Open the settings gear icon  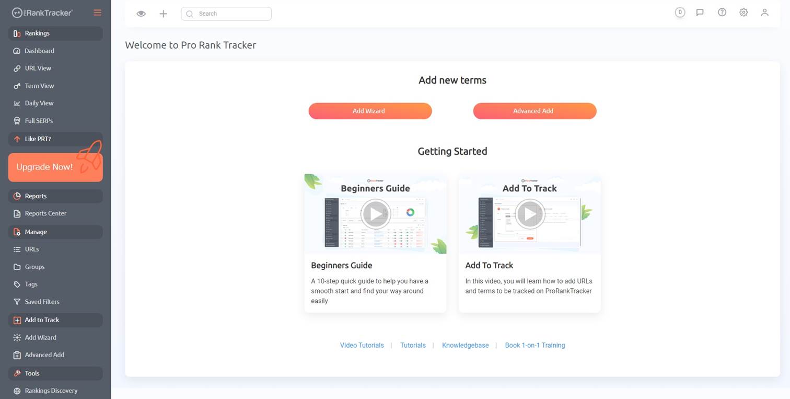(743, 12)
